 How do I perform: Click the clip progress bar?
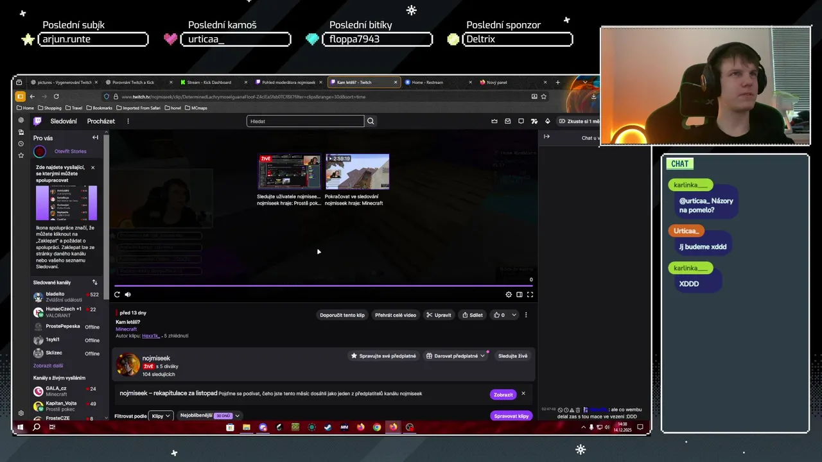click(324, 286)
